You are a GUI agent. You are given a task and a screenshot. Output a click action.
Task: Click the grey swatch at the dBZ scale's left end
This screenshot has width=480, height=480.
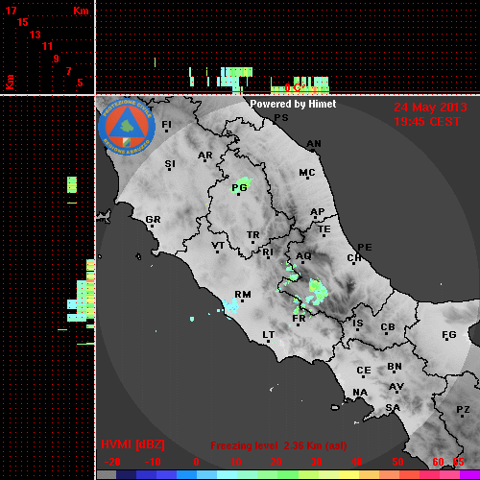pos(107,474)
